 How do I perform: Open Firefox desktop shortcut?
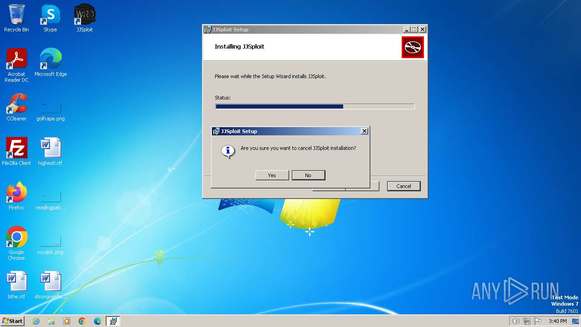(16, 196)
